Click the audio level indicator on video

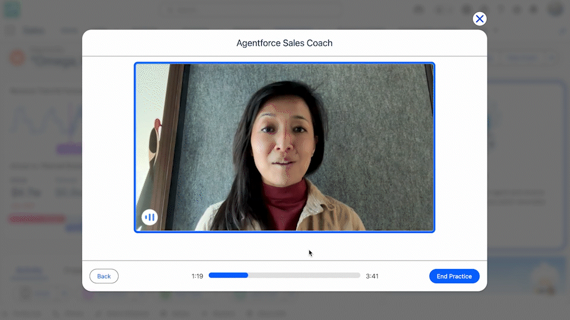(150, 217)
